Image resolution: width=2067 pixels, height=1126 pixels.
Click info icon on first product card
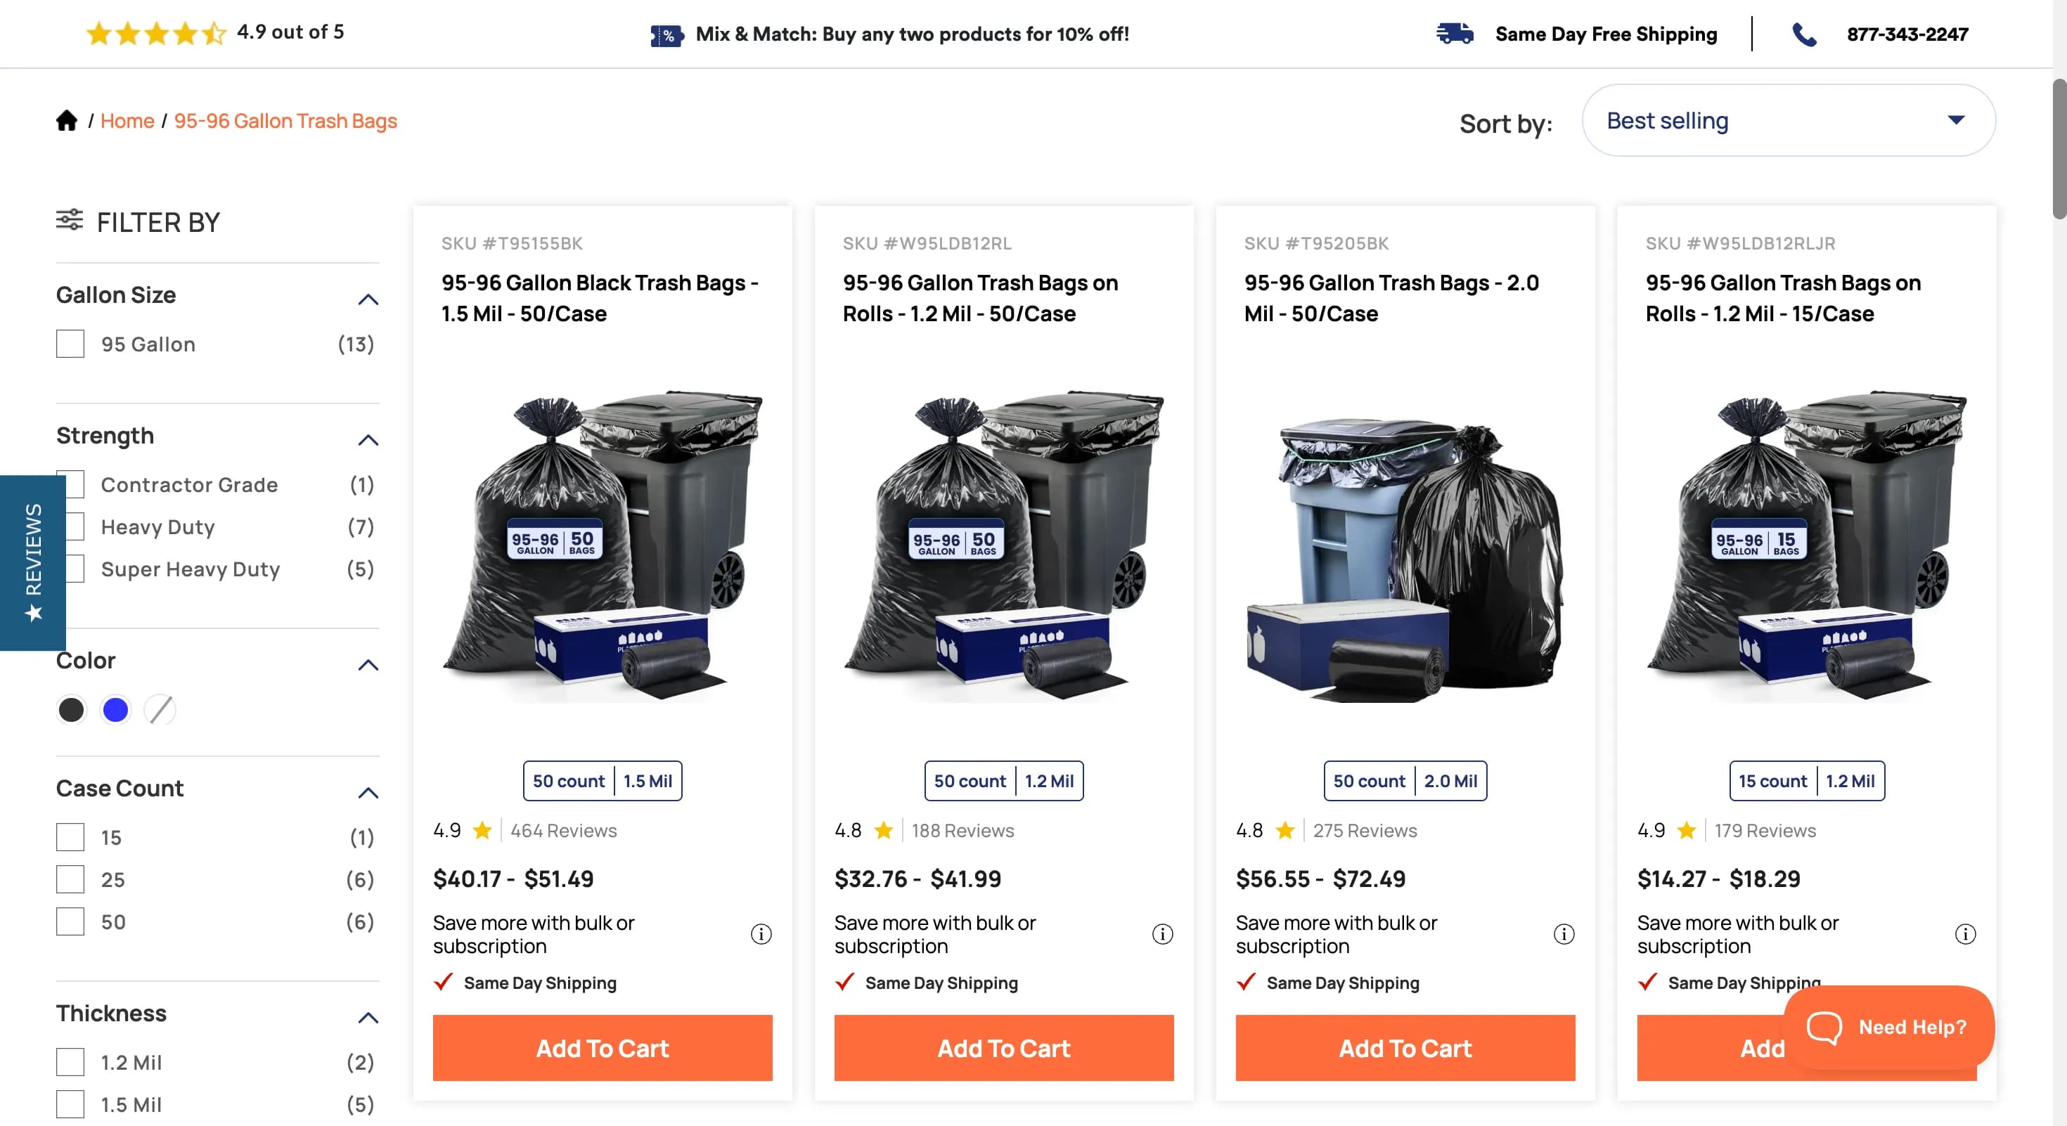[761, 933]
